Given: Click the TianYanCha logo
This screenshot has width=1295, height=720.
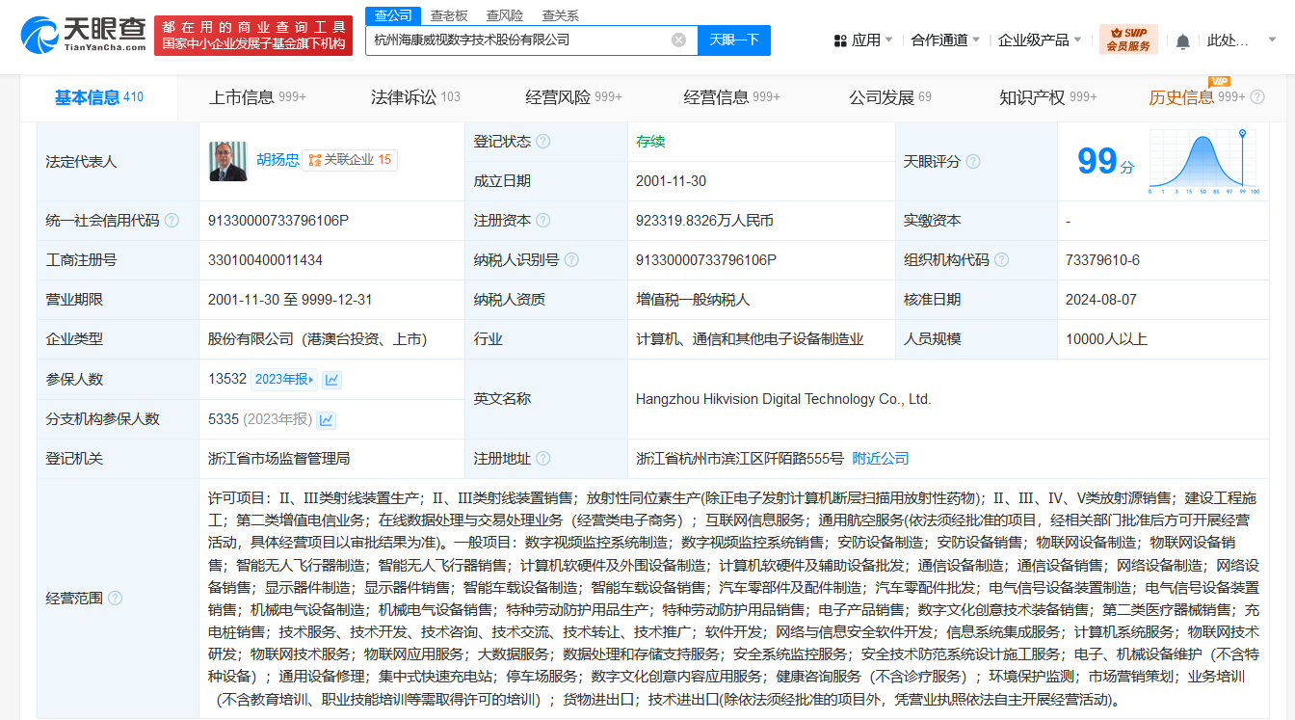Looking at the screenshot, I should [x=84, y=35].
